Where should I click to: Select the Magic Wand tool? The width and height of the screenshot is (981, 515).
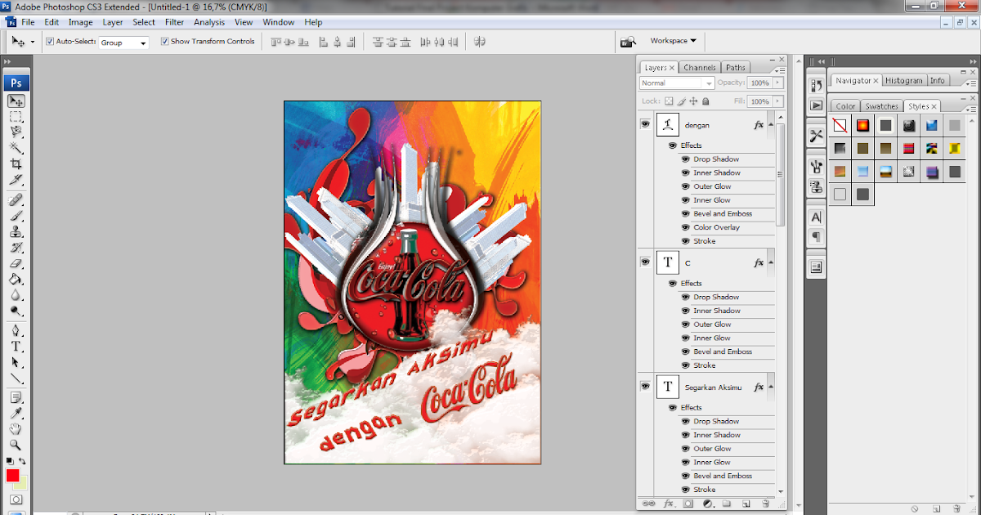[x=16, y=148]
